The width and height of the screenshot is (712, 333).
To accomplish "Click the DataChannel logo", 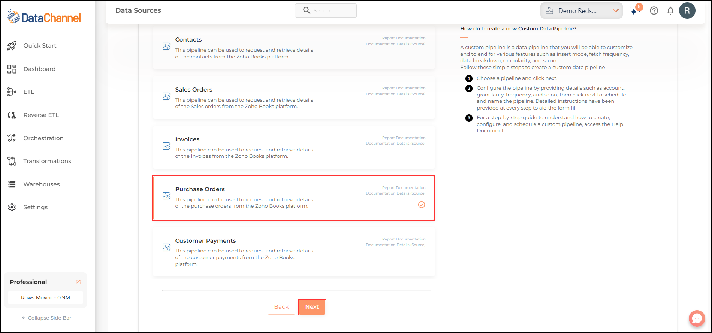I will point(44,17).
